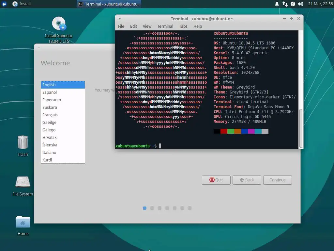334x251 pixels.
Task: Open the notifications bell icon
Action: [x=277, y=4]
